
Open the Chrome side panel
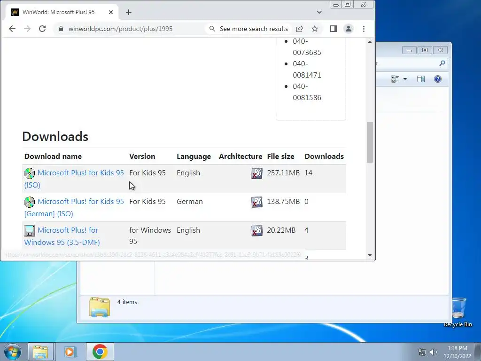(x=334, y=29)
